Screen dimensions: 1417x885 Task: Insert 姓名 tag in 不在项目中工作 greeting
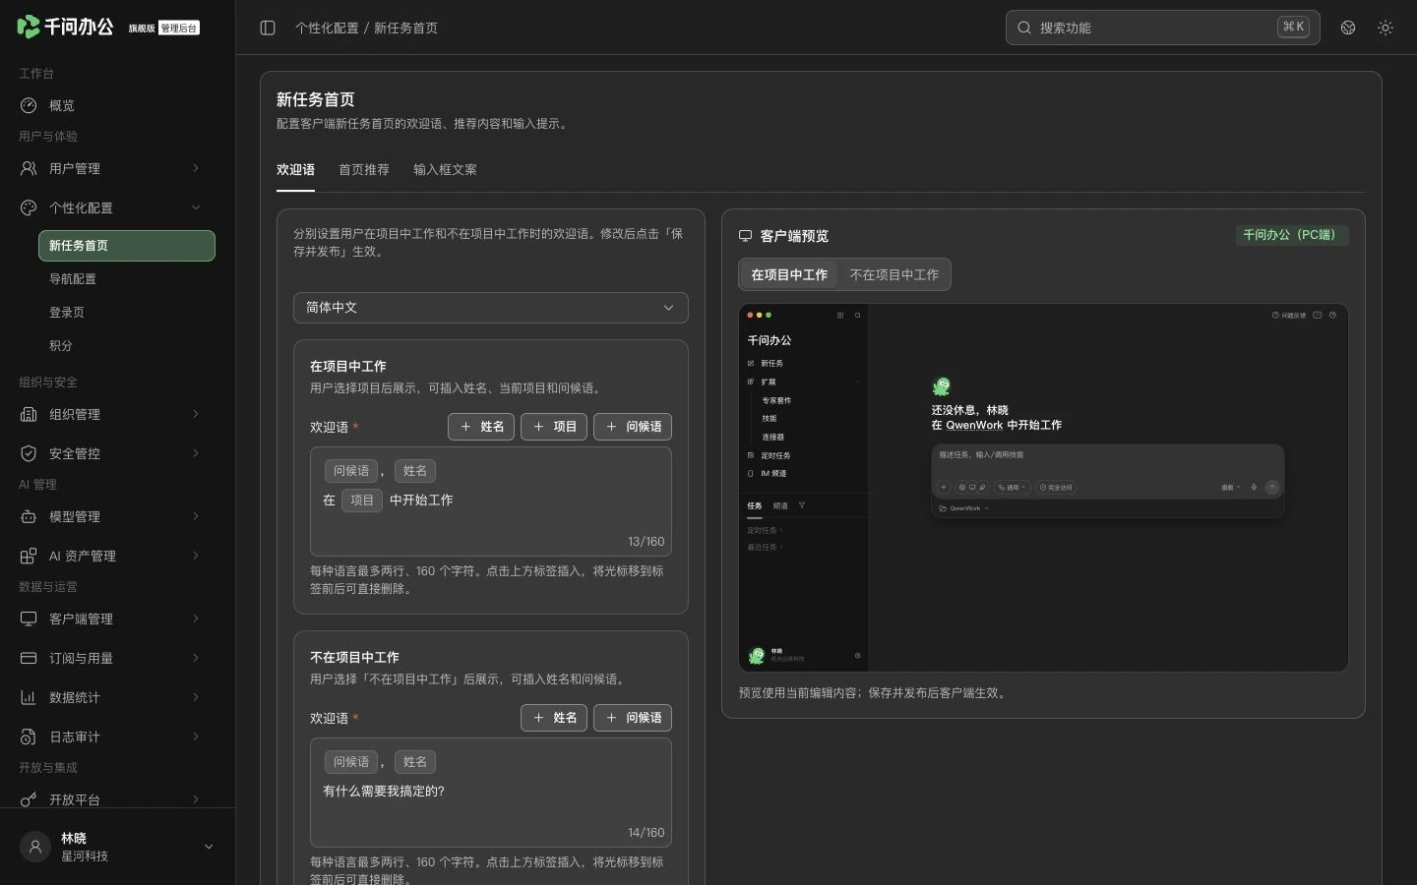[554, 718]
